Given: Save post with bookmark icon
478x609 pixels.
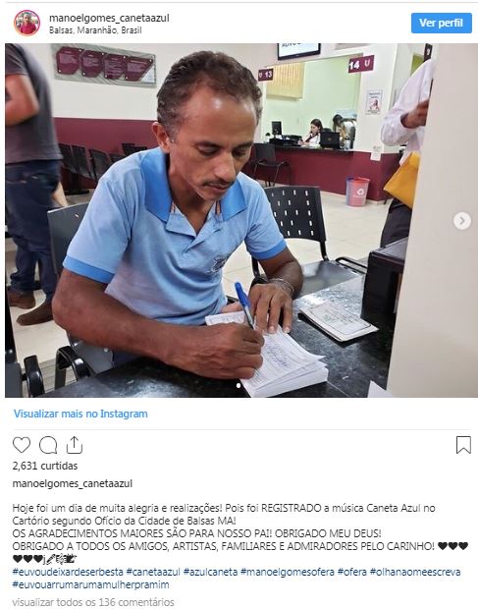Looking at the screenshot, I should (463, 445).
